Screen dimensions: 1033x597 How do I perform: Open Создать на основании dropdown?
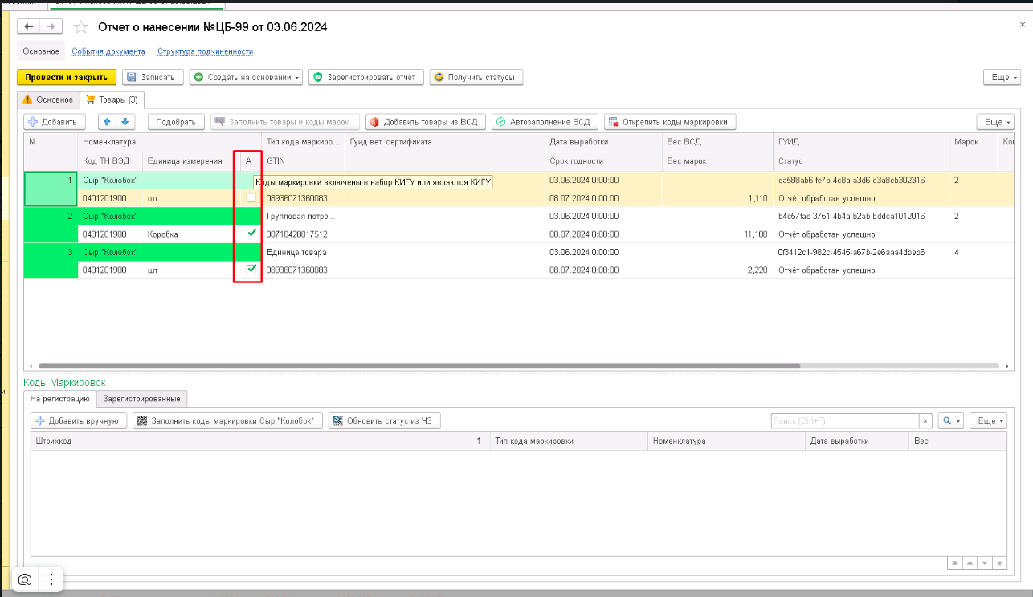pos(246,77)
